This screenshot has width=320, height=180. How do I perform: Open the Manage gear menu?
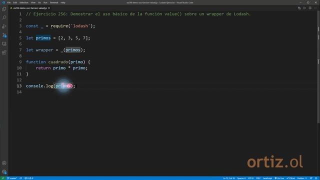(4, 171)
